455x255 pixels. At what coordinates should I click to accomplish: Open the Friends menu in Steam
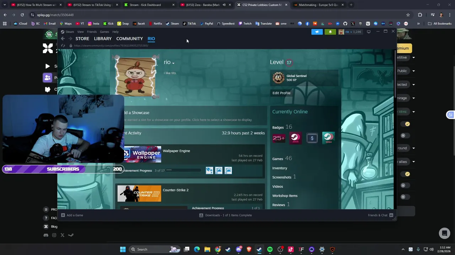[x=92, y=32]
